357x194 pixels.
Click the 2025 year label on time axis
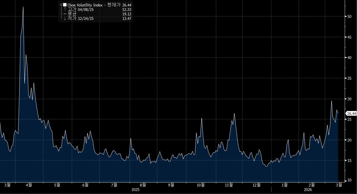[x=135, y=190]
